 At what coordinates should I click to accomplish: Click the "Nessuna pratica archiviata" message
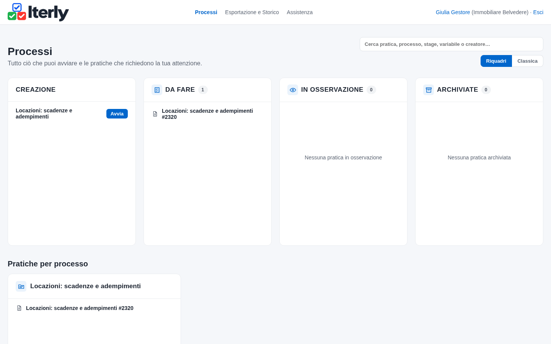coord(479,157)
